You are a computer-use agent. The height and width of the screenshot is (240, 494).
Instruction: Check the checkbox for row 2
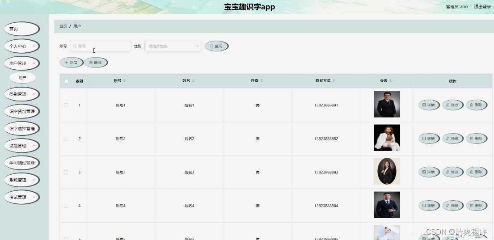(x=66, y=139)
